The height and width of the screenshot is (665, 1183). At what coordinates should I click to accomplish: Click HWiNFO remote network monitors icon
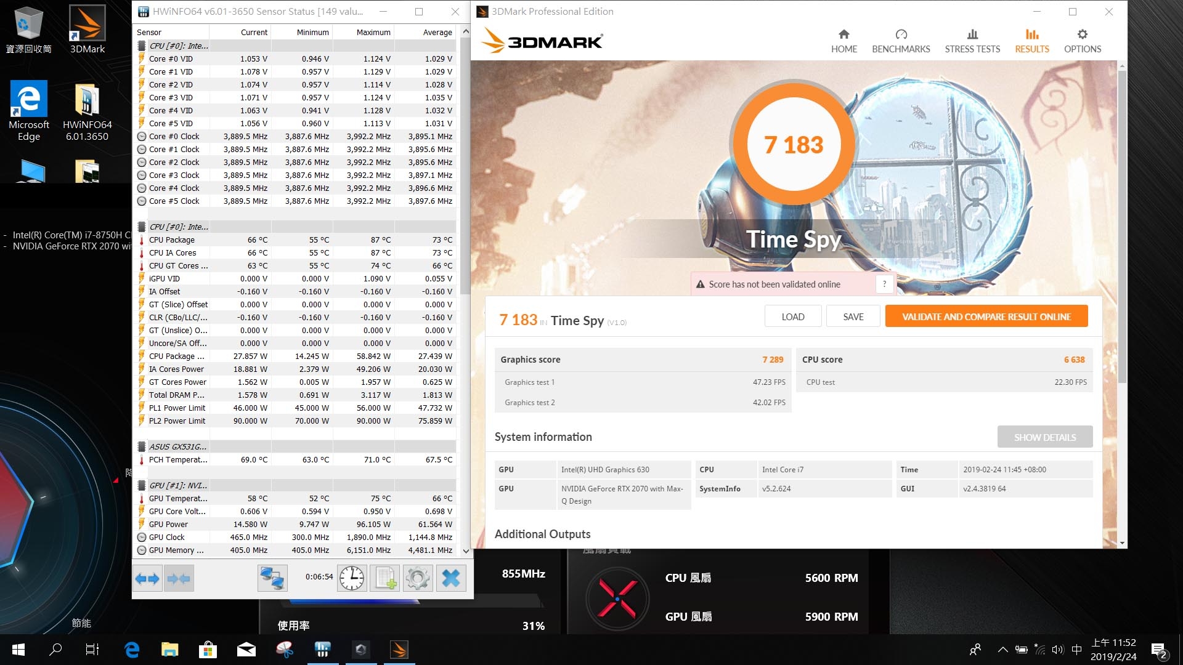tap(272, 578)
